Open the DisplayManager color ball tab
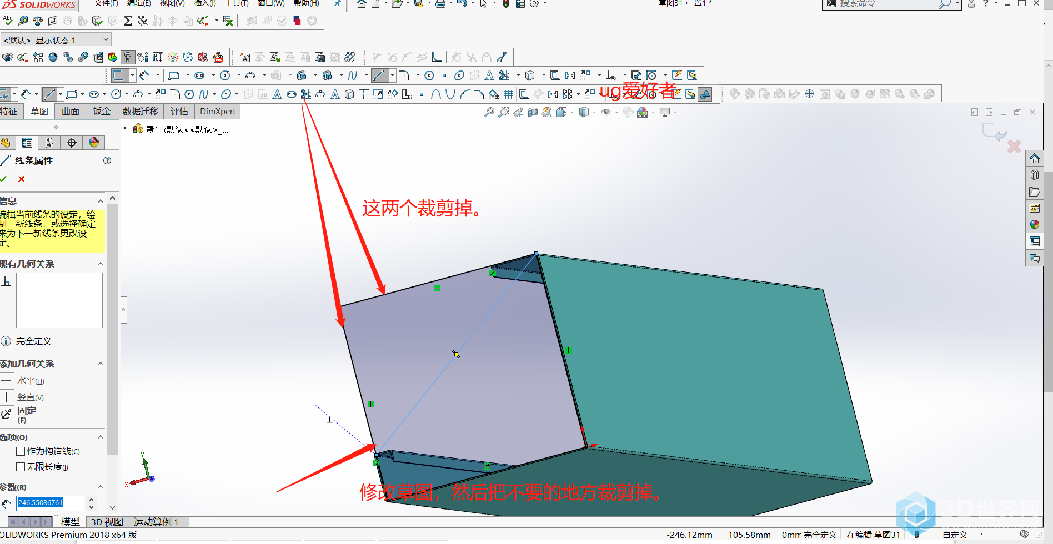 94,143
